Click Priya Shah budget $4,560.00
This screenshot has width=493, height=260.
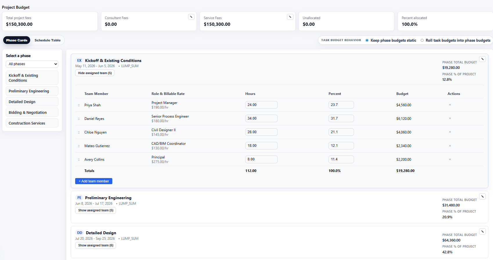tap(404, 105)
